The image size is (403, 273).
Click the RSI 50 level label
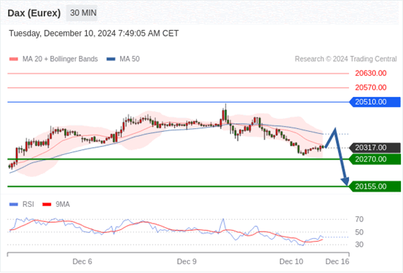359,232
